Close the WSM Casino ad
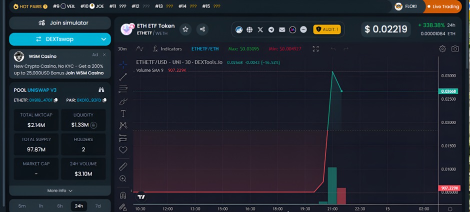The image size is (470, 212). click(104, 55)
